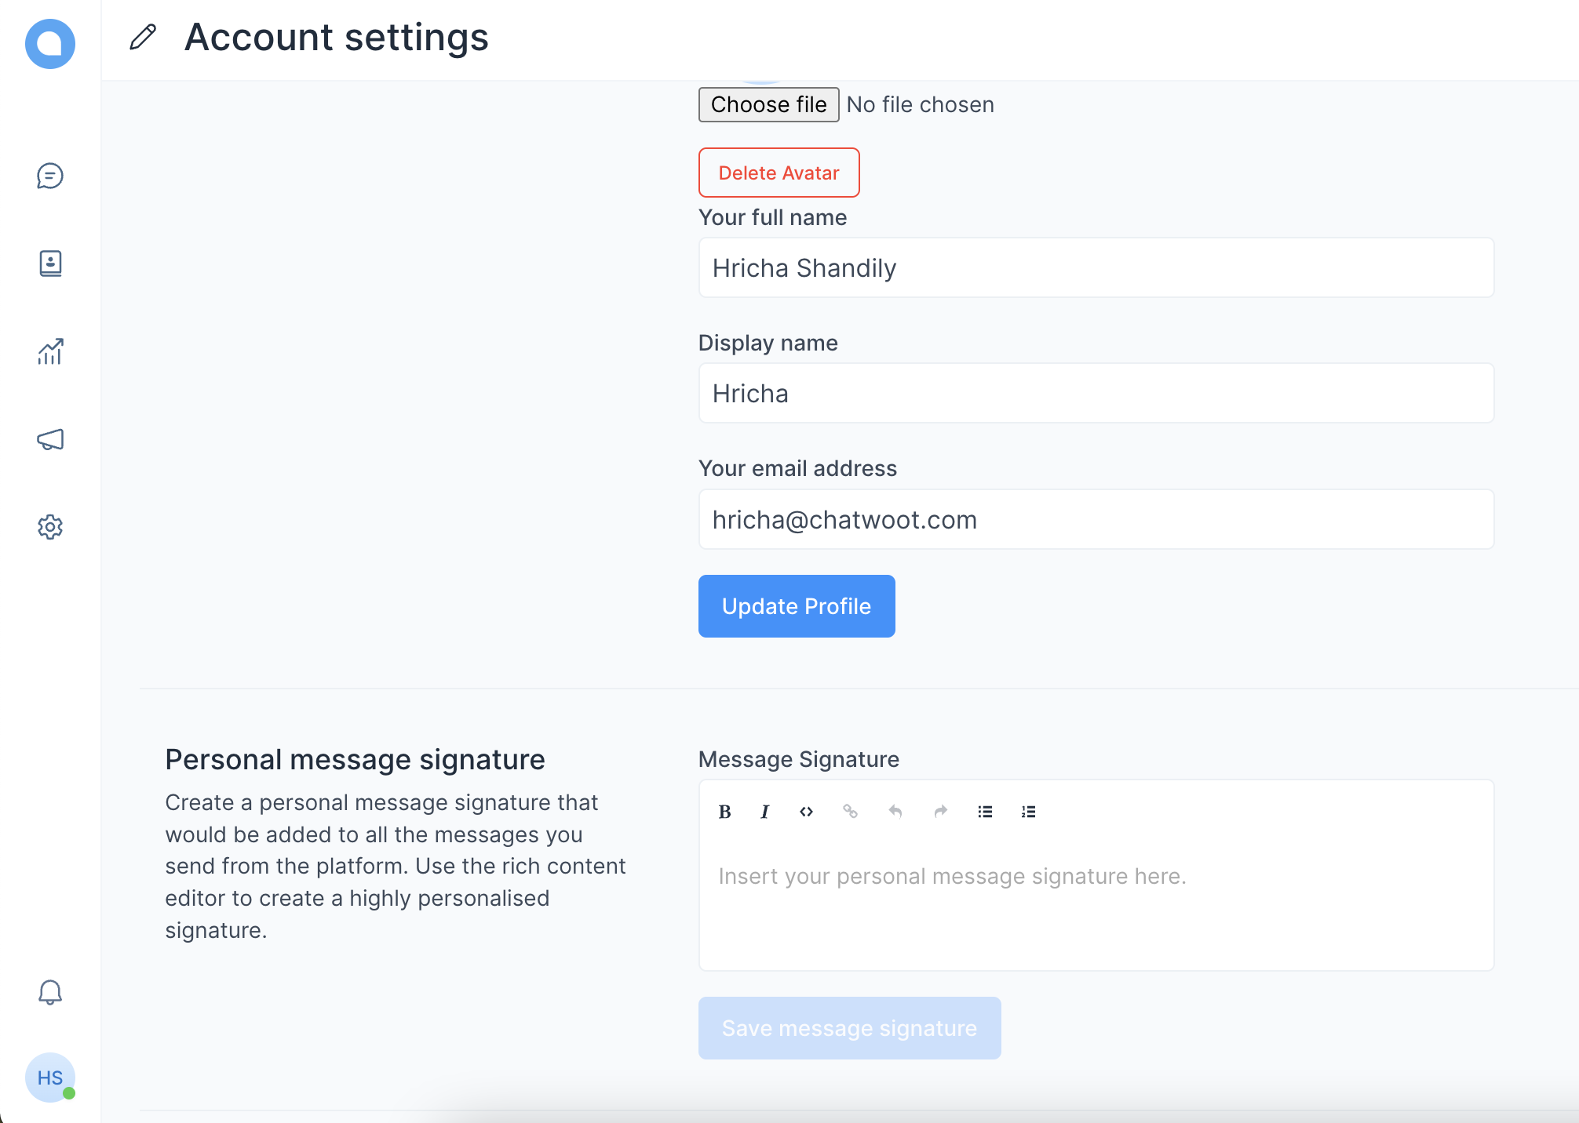
Task: Click the Delete Avatar button
Action: click(x=779, y=173)
